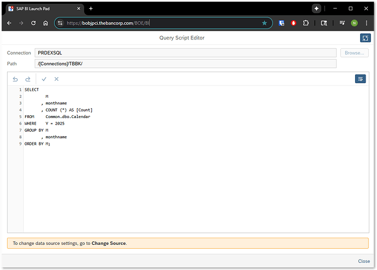
Task: Validate the SQL script with checkmark icon
Action: click(x=44, y=79)
